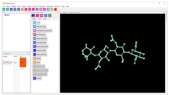Click the Add Fragment button
The width and height of the screenshot is (169, 95).
tap(39, 35)
